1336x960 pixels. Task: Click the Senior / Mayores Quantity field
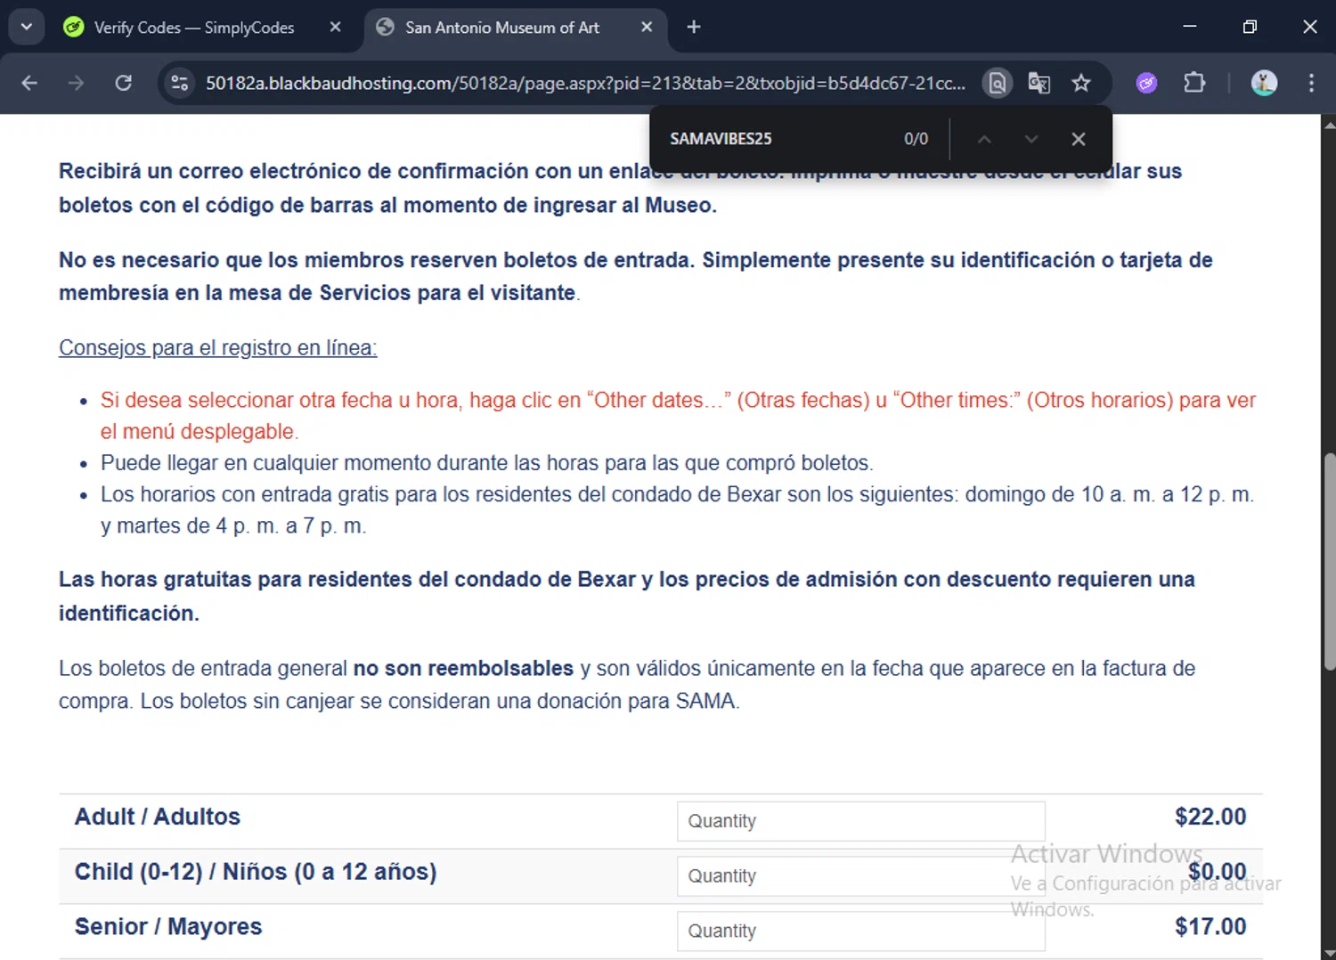(x=860, y=931)
